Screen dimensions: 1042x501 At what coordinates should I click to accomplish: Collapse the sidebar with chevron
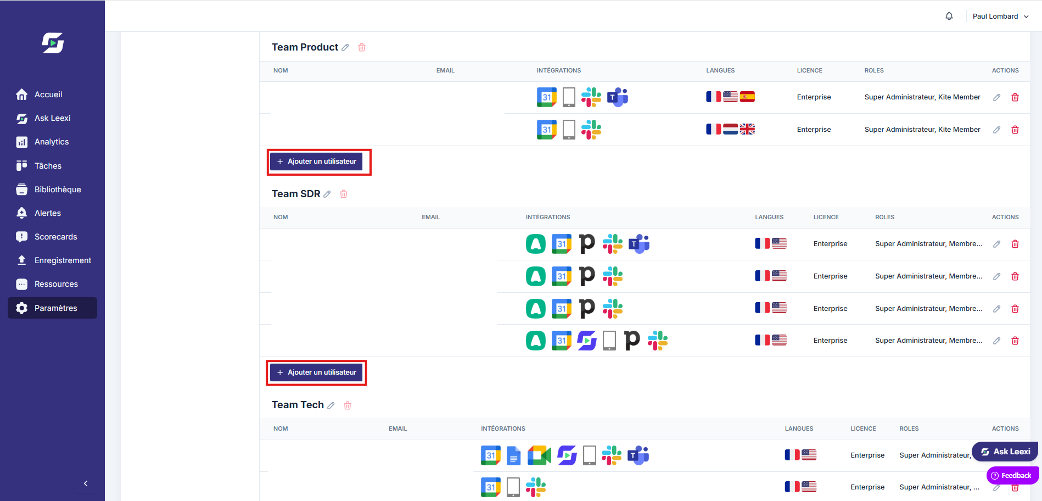86,483
